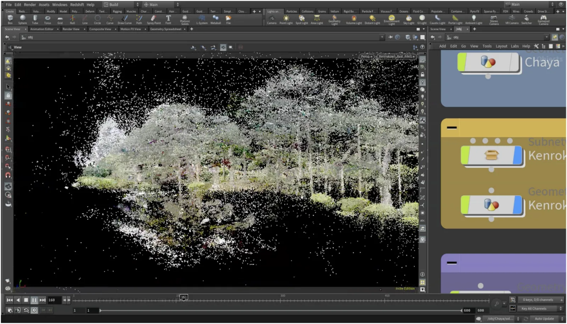This screenshot has height=324, width=567.
Task: Toggle display flag on Kenrokuen subnet node
Action: click(x=517, y=155)
